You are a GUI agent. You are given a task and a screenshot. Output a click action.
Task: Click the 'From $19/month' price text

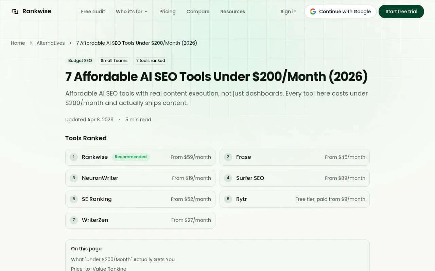coord(191,178)
